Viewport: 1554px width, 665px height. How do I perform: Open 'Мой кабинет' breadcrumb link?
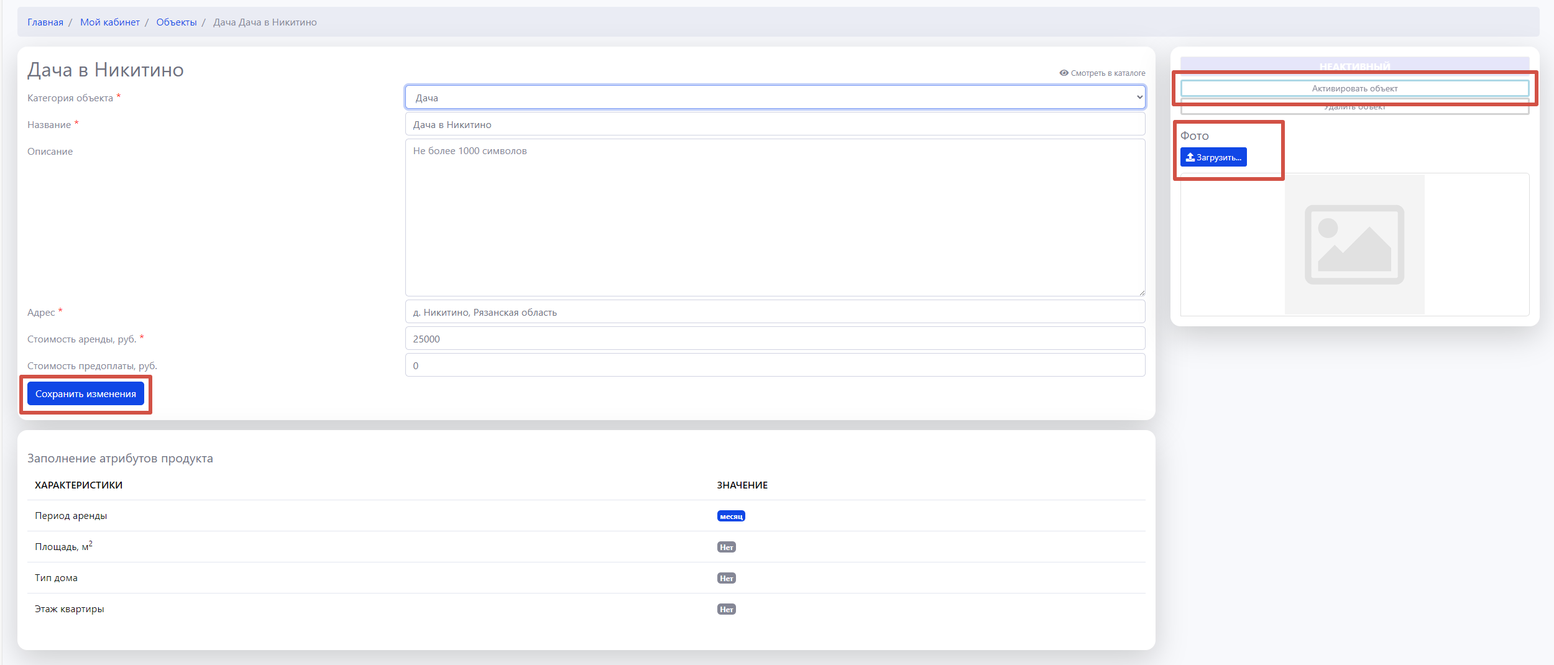coord(110,22)
